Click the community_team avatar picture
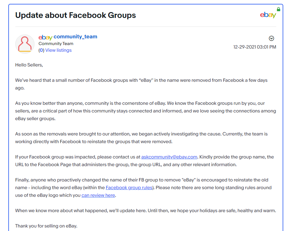Screen dimensions: 289x231 pyautogui.click(x=25, y=44)
